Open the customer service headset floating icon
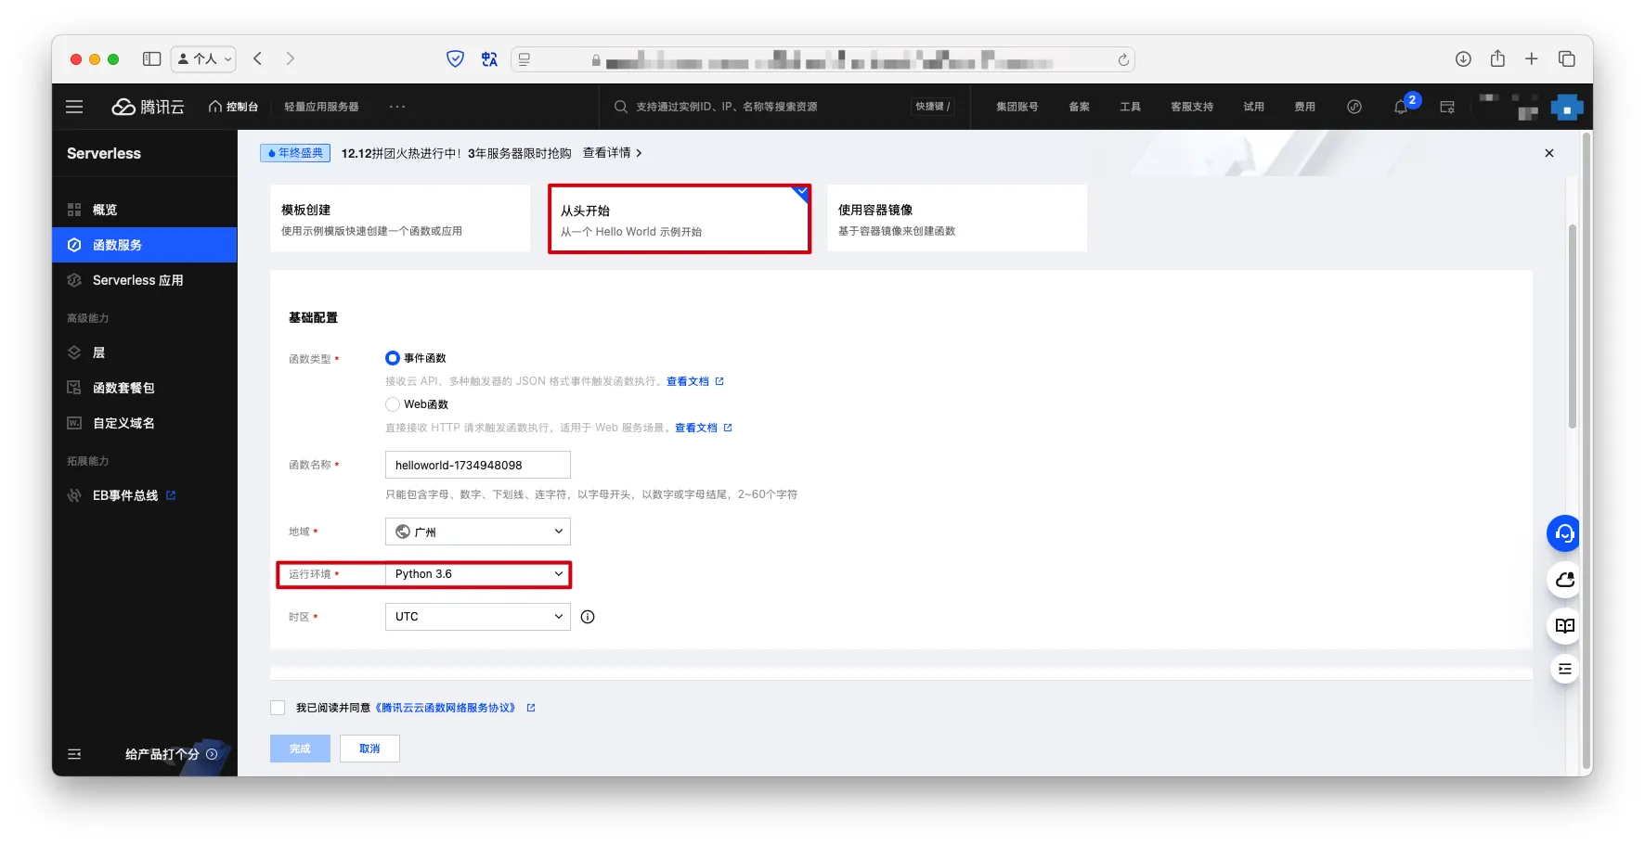 click(x=1564, y=533)
